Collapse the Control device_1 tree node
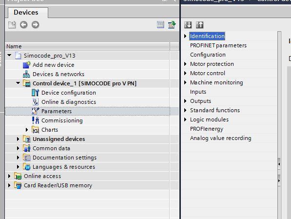Screen dimensions: 291x219 [x=18, y=83]
